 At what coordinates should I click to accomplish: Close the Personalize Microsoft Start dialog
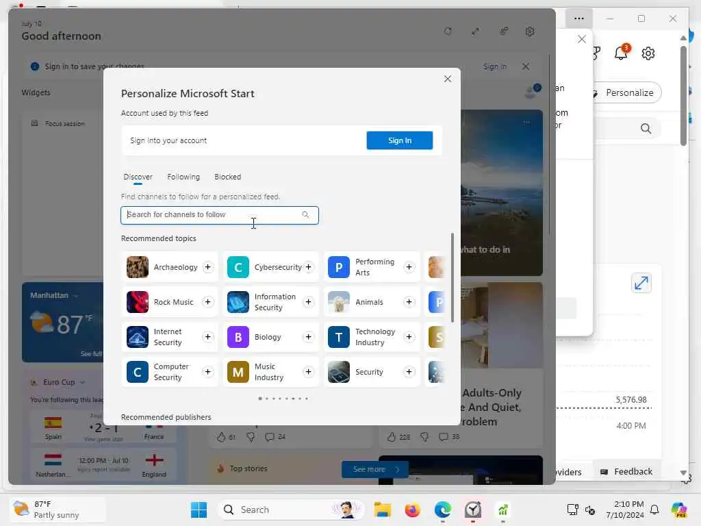point(448,79)
